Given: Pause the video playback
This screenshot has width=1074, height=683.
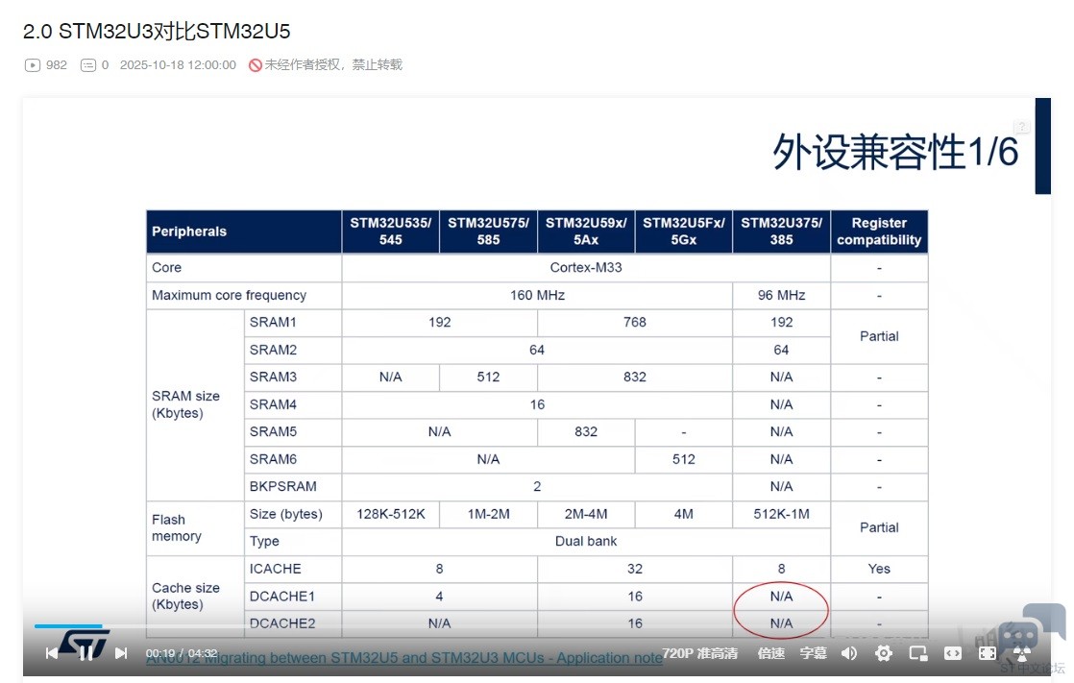Looking at the screenshot, I should [x=86, y=653].
